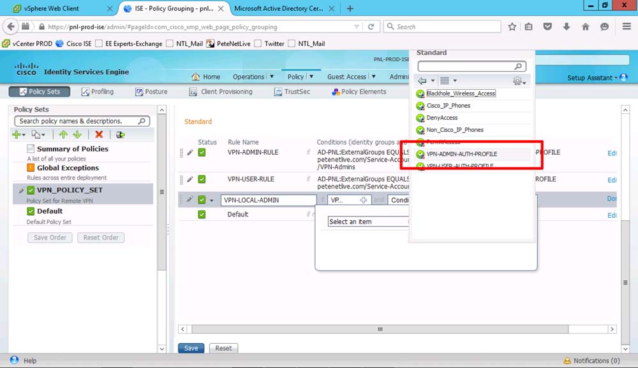Click the right arrow of the horizontal scrollbar

[x=612, y=329]
